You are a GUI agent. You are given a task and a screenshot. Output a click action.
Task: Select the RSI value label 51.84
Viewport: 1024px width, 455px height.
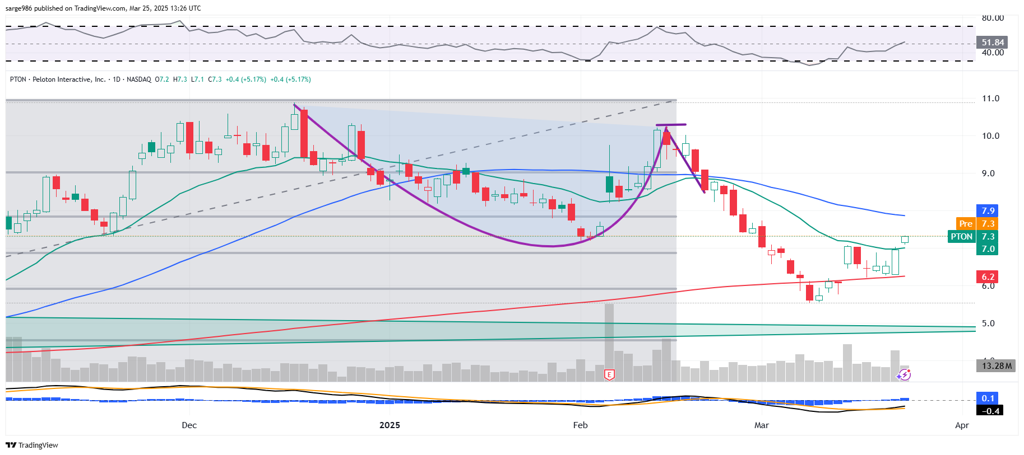[993, 43]
